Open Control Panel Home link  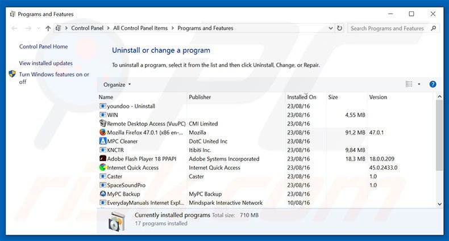(44, 46)
